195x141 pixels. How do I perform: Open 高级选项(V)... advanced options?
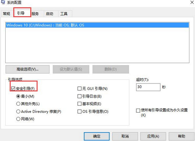[x=28, y=69]
